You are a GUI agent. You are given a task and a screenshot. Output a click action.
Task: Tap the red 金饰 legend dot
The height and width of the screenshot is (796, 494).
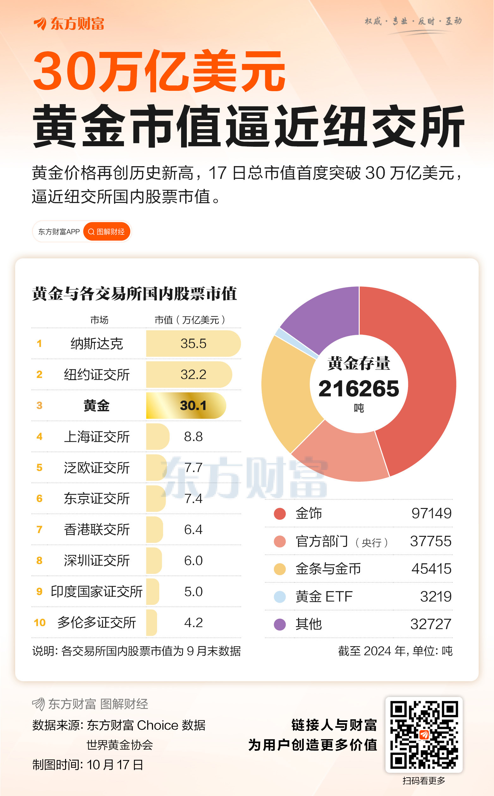pyautogui.click(x=280, y=513)
